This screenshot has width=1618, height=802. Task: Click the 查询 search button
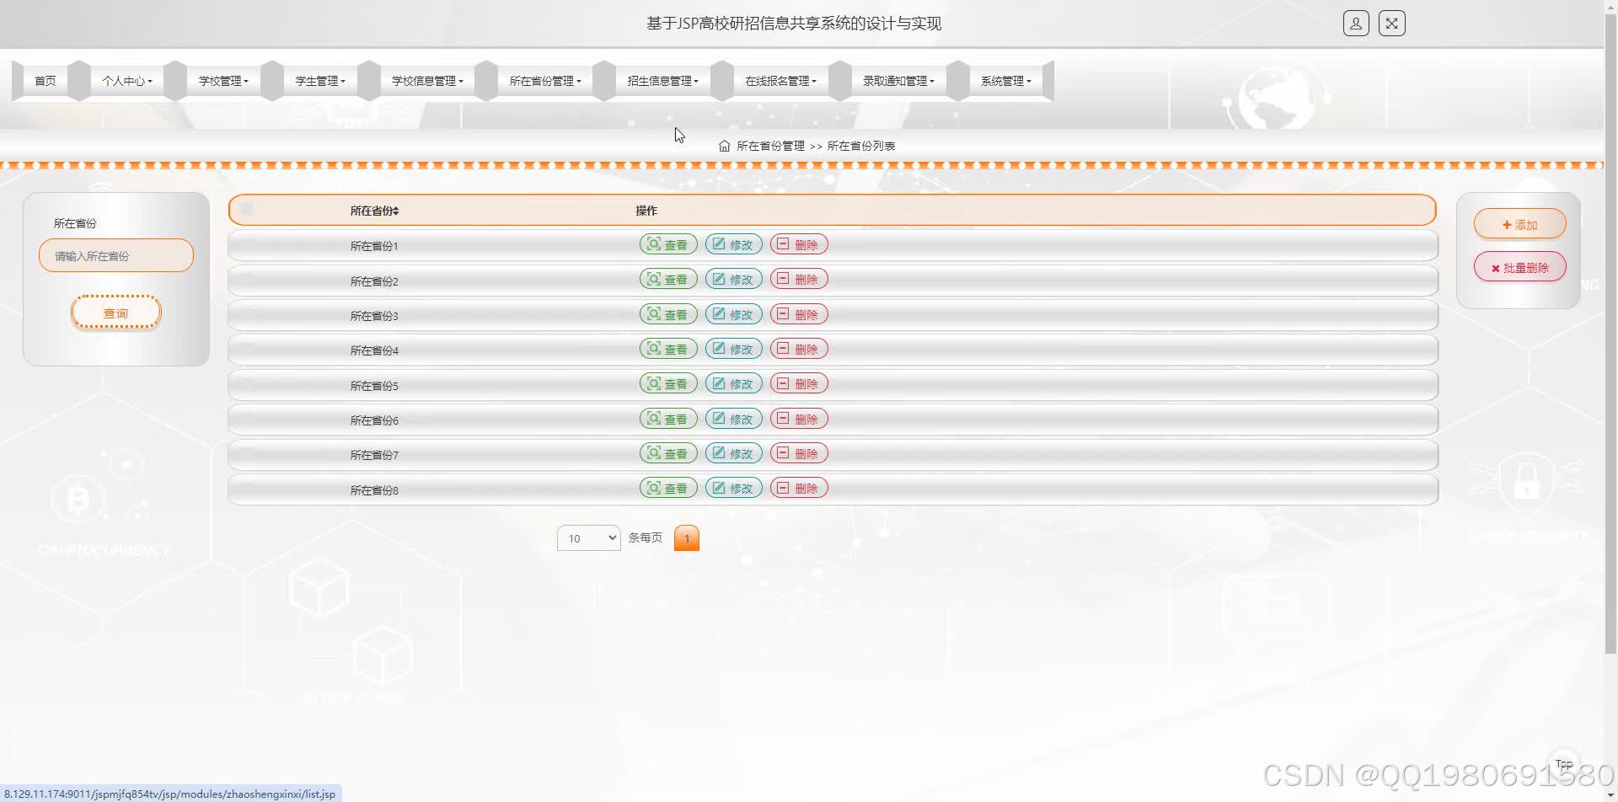(115, 313)
